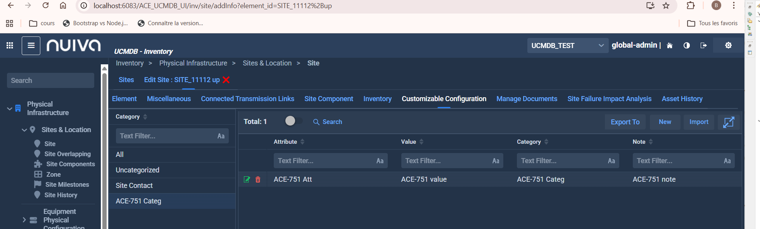
Task: Click the Export To button
Action: pos(625,122)
